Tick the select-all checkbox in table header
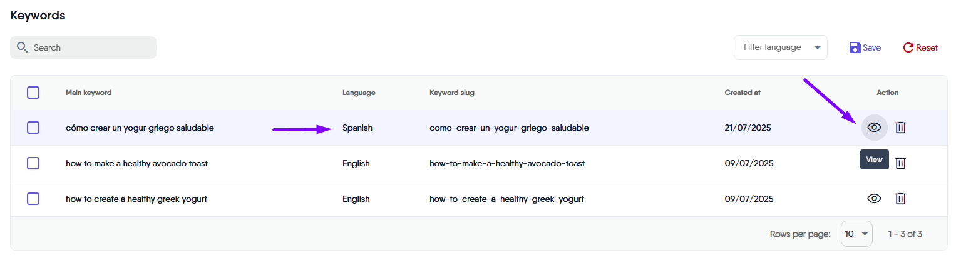The image size is (956, 260). [x=33, y=92]
